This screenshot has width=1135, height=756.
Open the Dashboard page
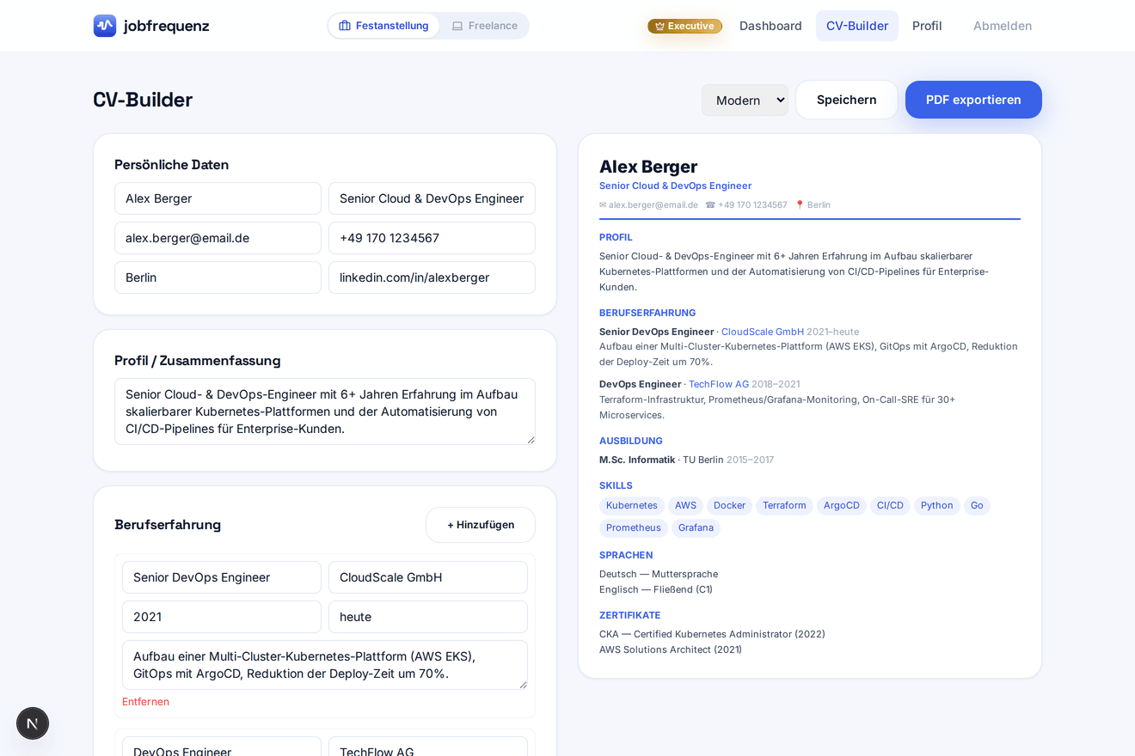(x=770, y=26)
